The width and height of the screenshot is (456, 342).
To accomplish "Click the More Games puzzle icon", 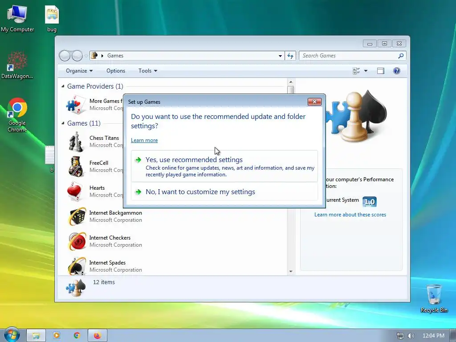I will [76, 104].
